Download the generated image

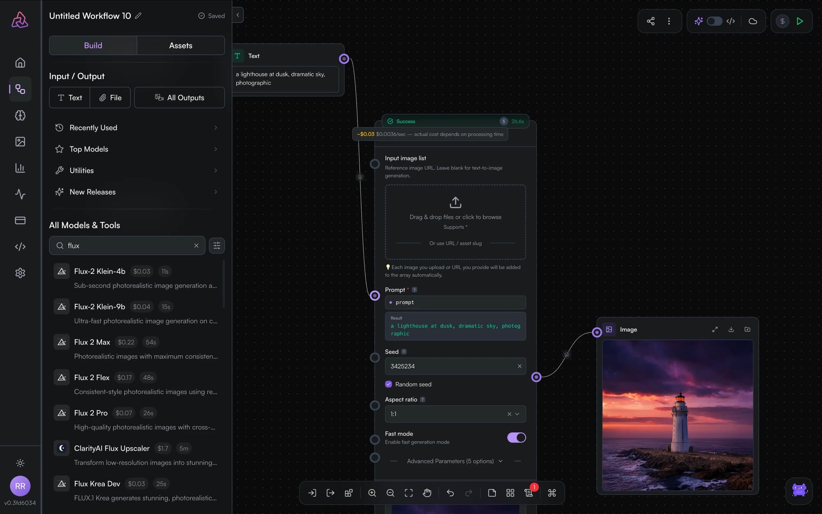tap(731, 329)
